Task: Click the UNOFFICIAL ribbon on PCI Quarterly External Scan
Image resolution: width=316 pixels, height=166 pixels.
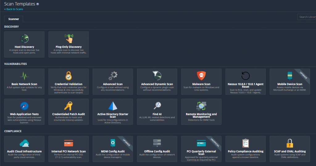Action: [215, 143]
